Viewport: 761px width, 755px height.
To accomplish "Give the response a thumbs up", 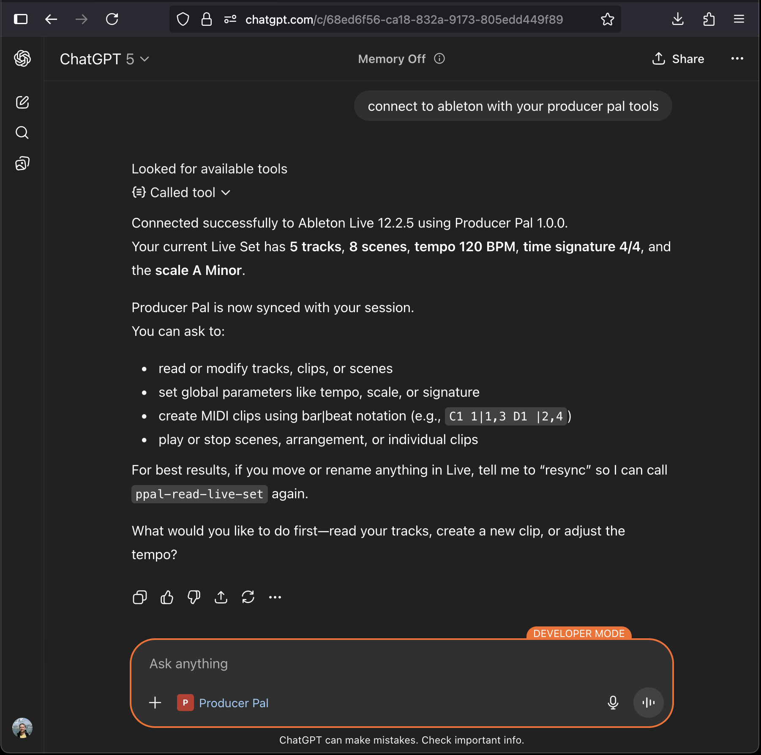I will coord(166,597).
